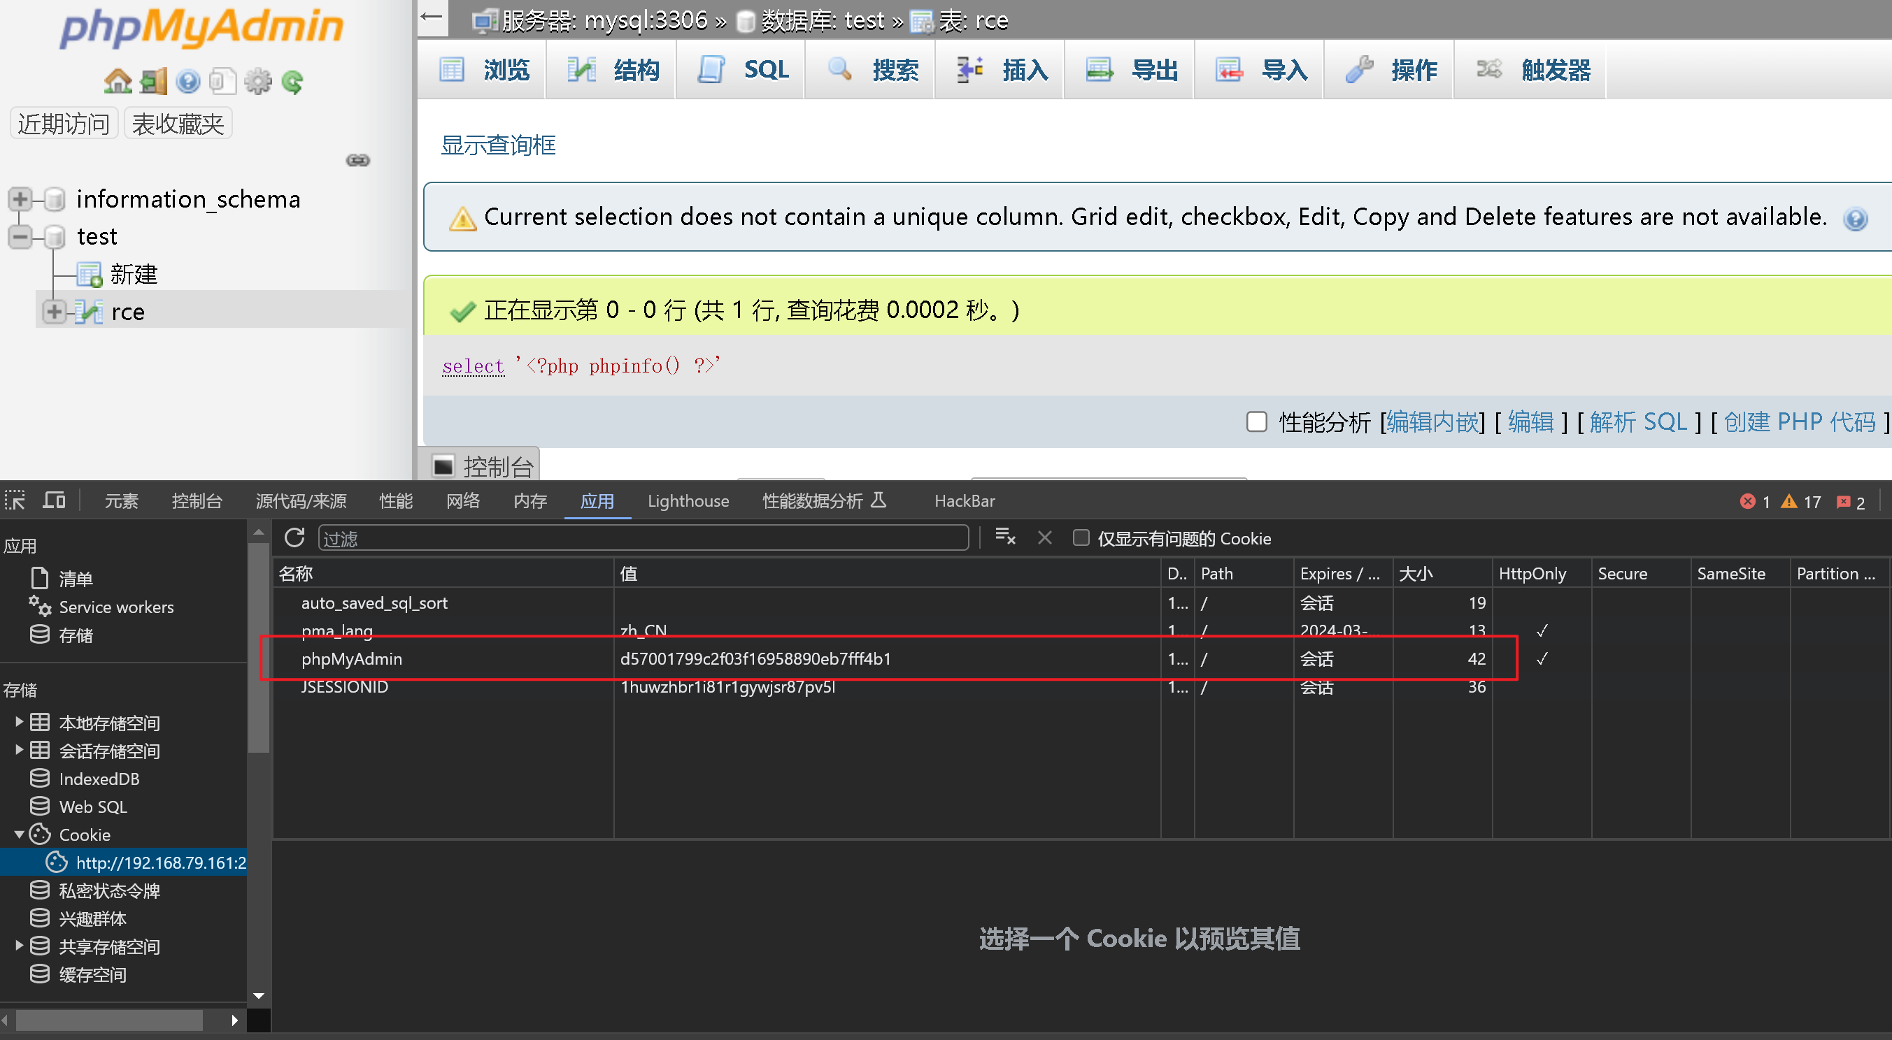Switch to 网络 DevTools tab
The width and height of the screenshot is (1892, 1040).
pos(463,500)
